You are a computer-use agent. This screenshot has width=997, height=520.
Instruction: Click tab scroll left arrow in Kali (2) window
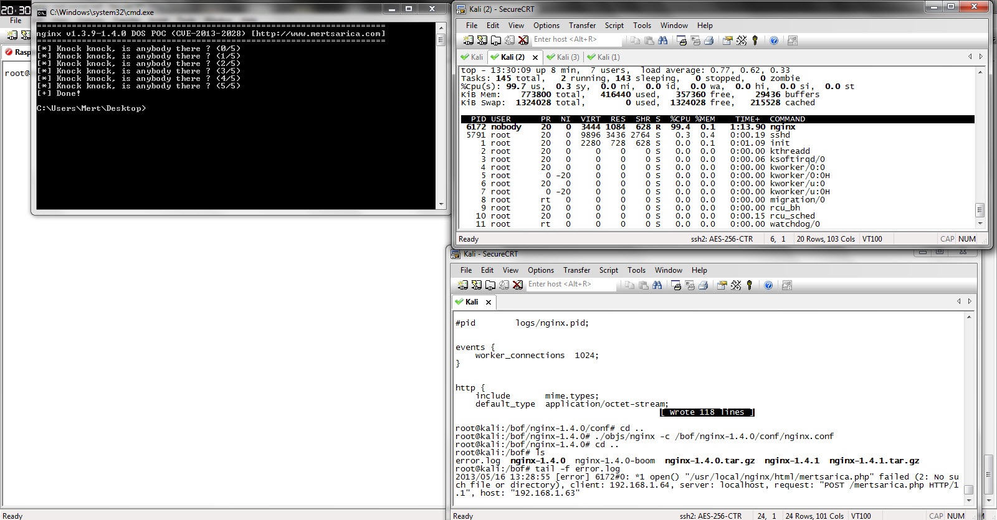[x=970, y=57]
